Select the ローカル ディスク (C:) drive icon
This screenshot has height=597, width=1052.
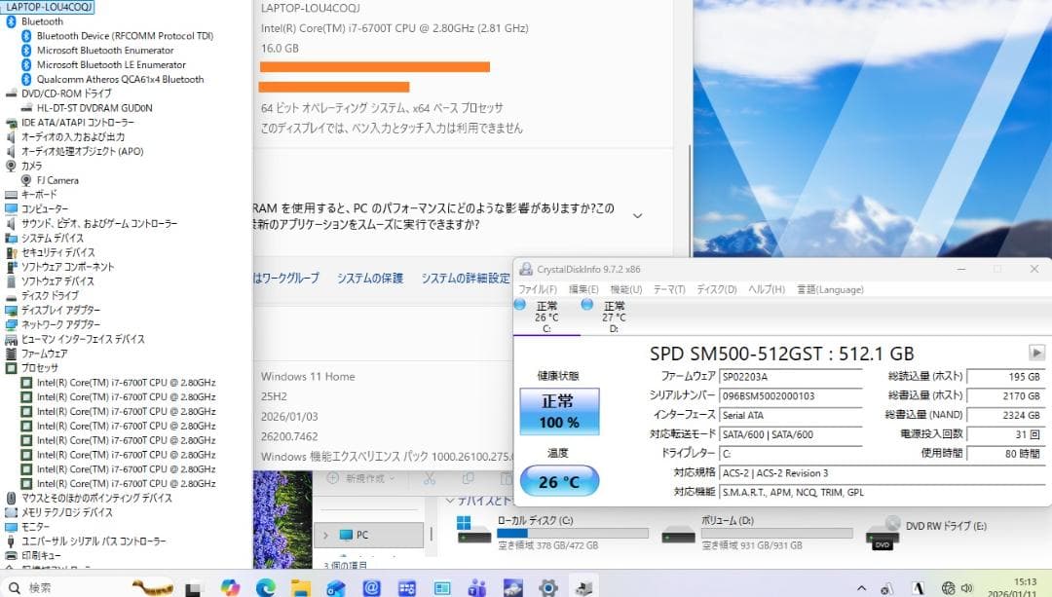470,532
